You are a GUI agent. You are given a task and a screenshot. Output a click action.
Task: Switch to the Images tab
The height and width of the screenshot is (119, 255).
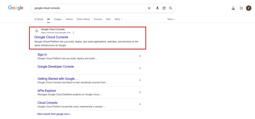[58, 19]
